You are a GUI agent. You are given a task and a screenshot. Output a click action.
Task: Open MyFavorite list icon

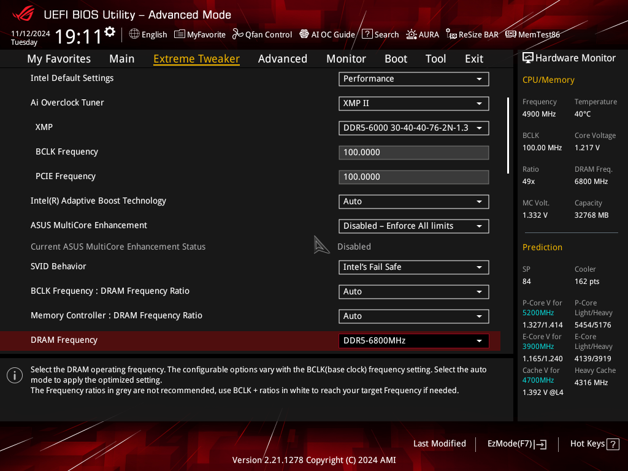[x=180, y=34]
